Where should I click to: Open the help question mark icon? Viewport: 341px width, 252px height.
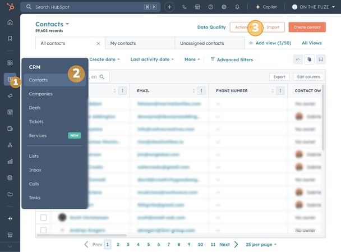click(x=210, y=7)
